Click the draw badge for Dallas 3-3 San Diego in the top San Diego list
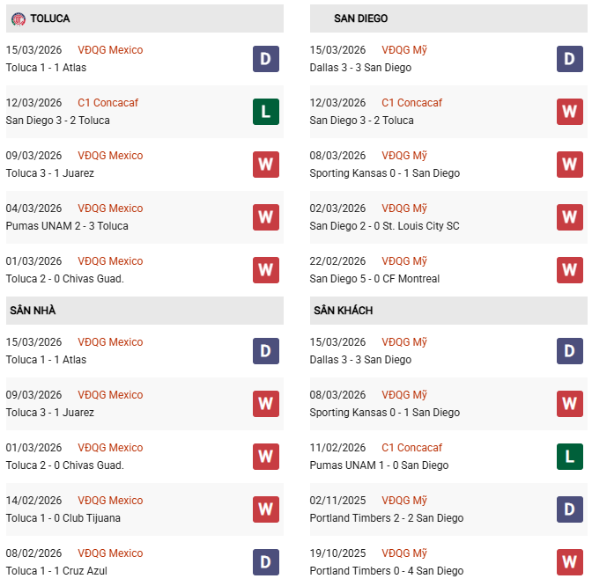The image size is (592, 586). (x=570, y=59)
